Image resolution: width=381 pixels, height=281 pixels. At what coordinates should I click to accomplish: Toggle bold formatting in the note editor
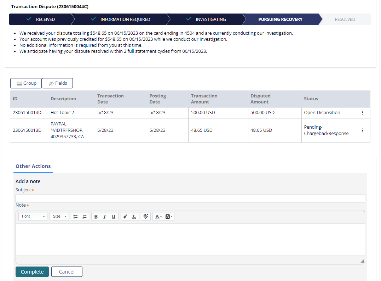96,217
